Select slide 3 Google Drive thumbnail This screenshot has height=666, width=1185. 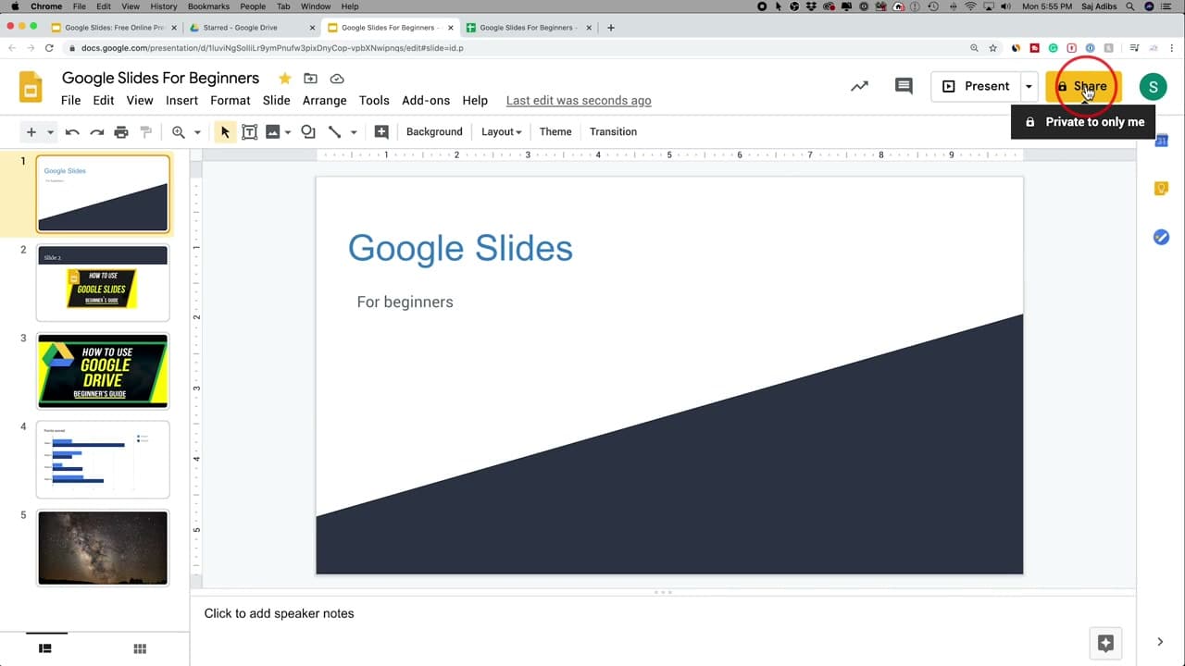pos(103,371)
